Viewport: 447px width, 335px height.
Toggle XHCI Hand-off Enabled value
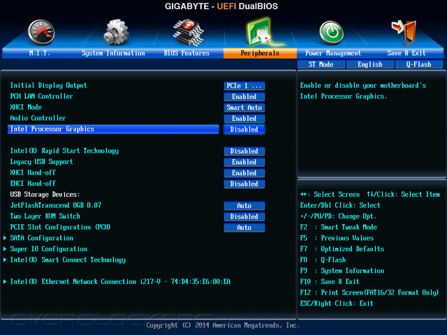tap(244, 173)
